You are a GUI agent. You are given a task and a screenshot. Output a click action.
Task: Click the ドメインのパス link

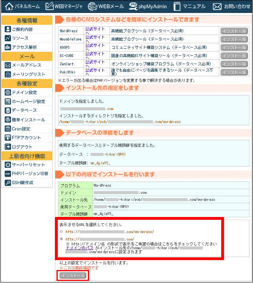point(79,248)
